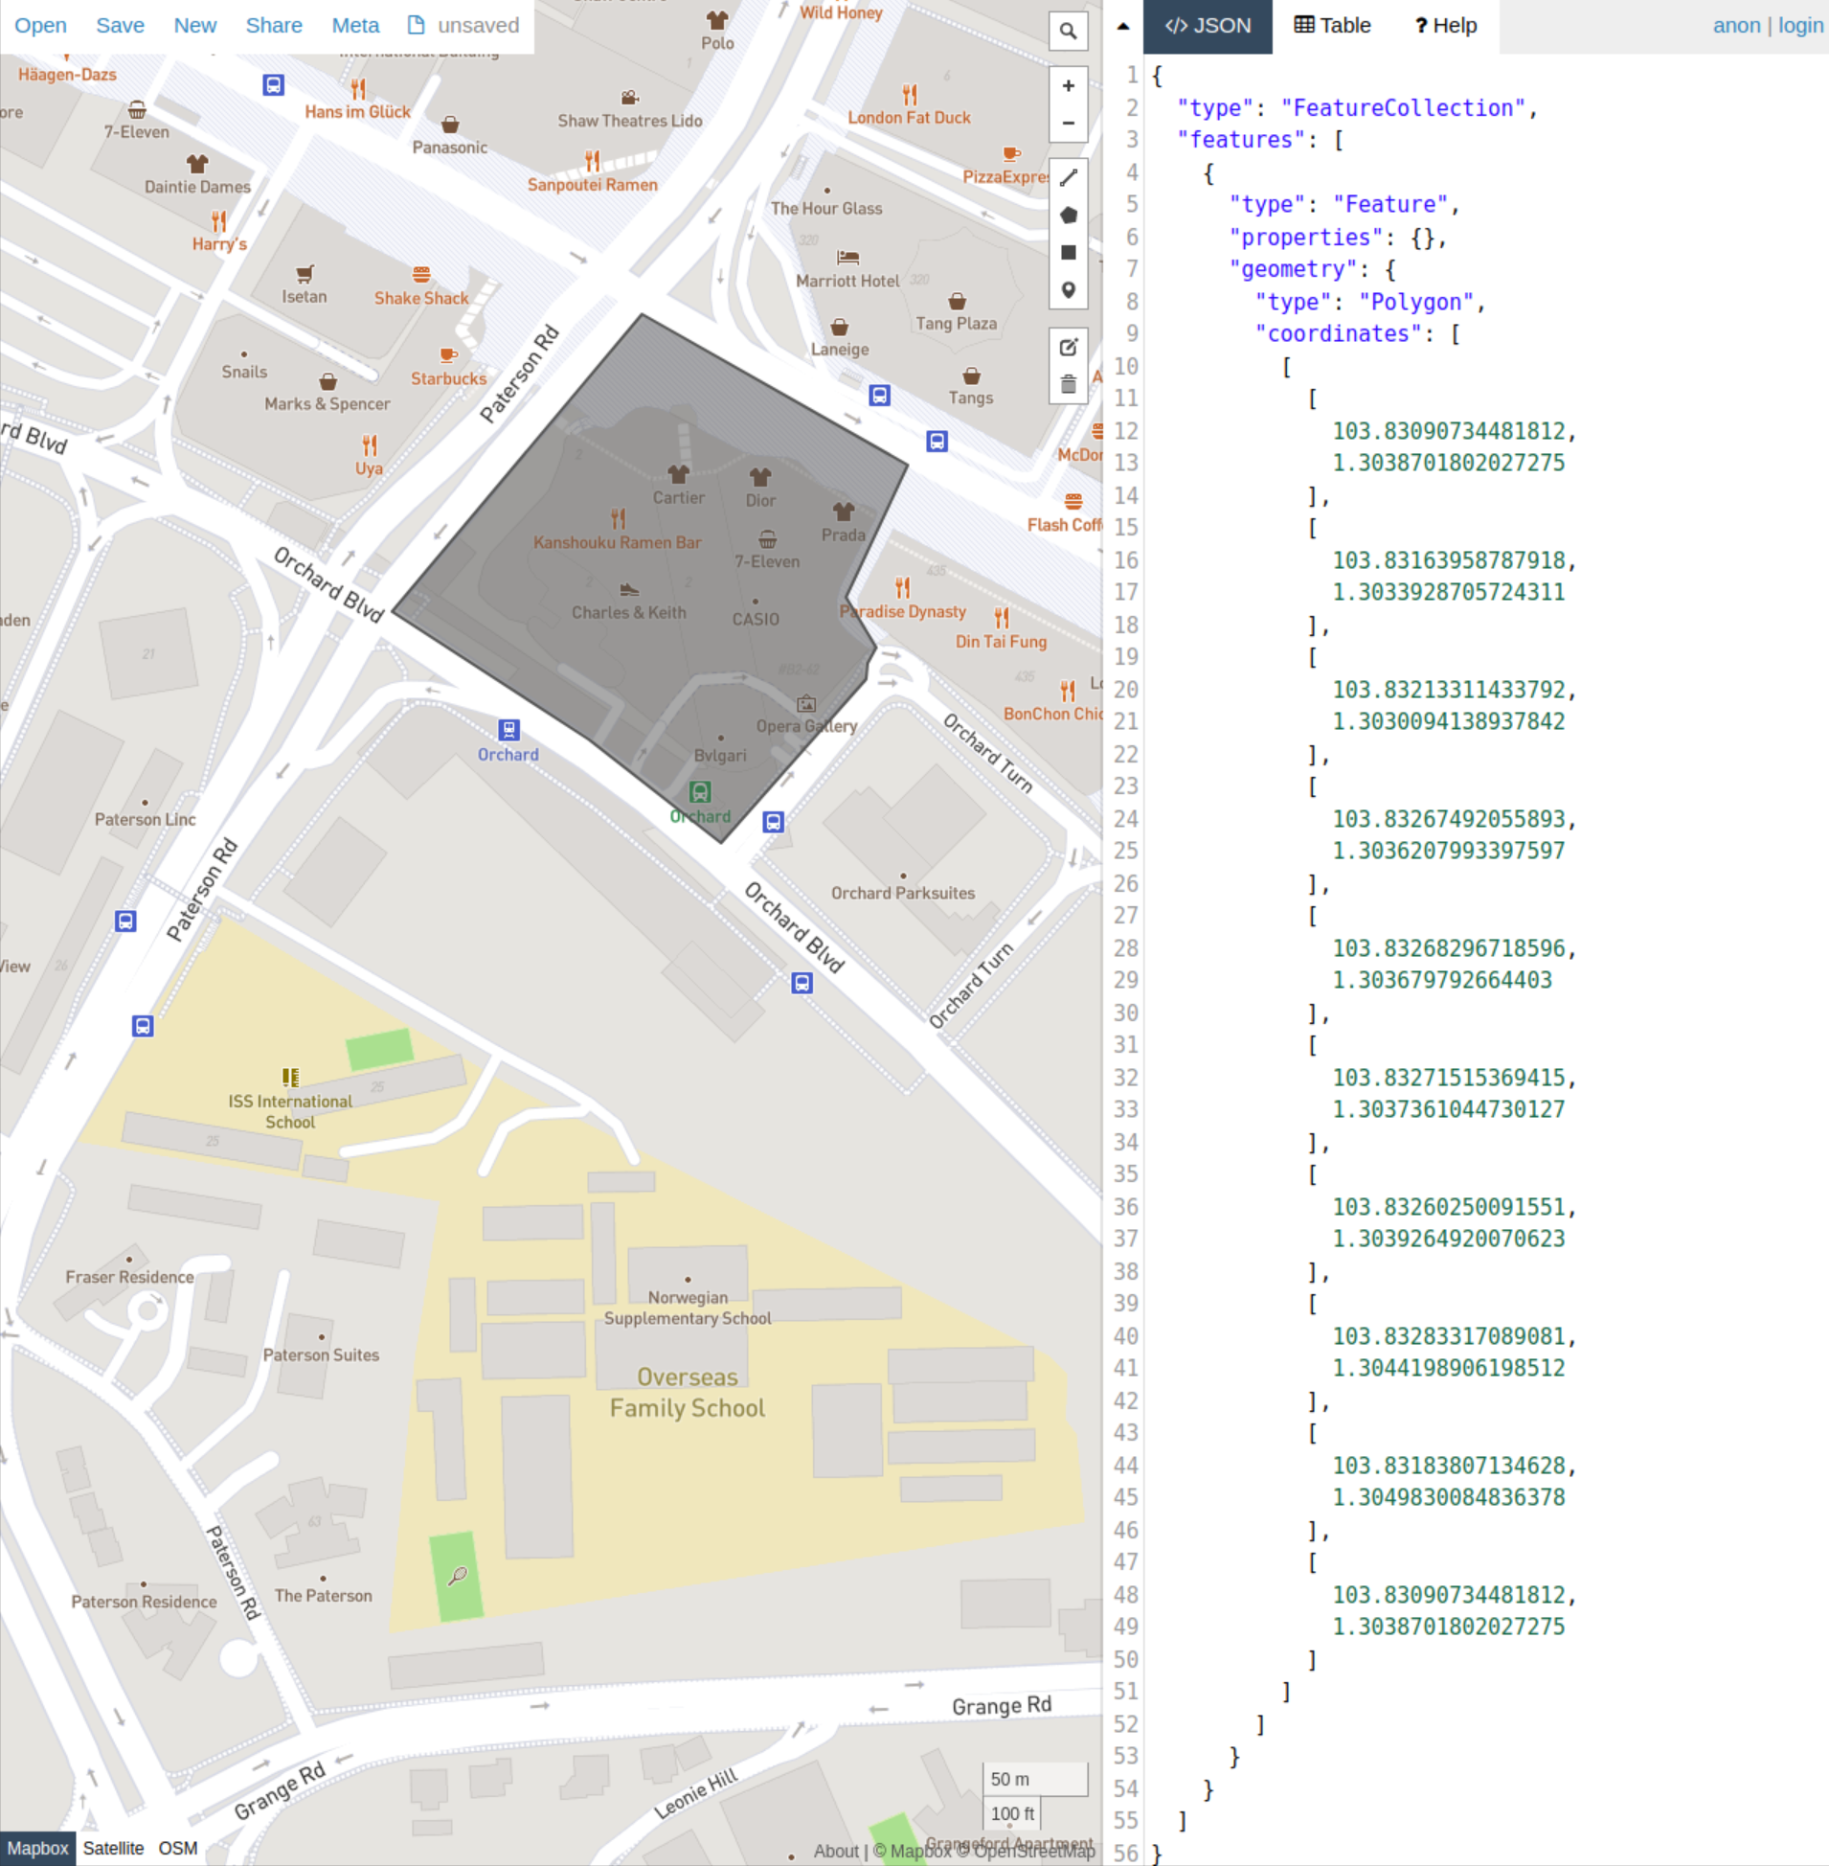Click the Orchard MRT station icon

click(700, 792)
